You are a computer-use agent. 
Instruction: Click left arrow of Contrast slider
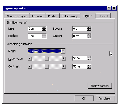[x=30, y=66]
